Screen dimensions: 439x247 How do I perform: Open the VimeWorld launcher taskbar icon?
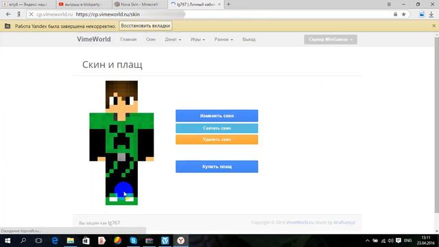click(165, 241)
